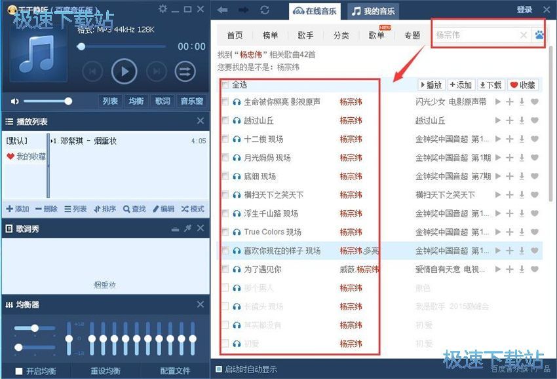The image size is (557, 379).
Task: Pin the 歌词秀 lyrics panel
Action: pyautogui.click(x=187, y=228)
